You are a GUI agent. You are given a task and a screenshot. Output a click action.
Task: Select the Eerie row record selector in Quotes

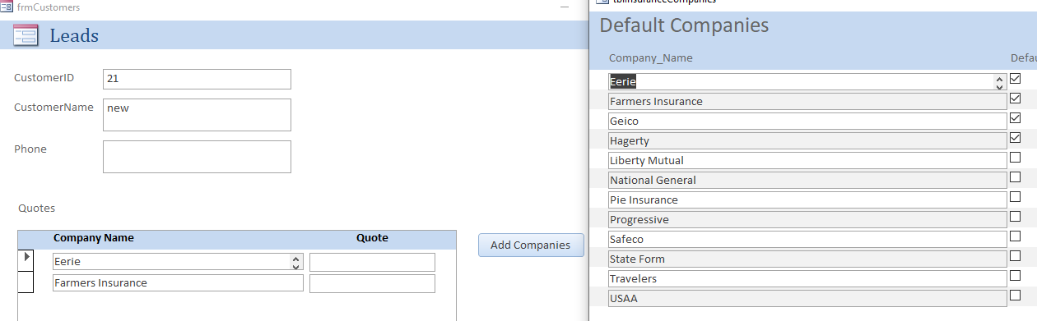click(x=26, y=261)
